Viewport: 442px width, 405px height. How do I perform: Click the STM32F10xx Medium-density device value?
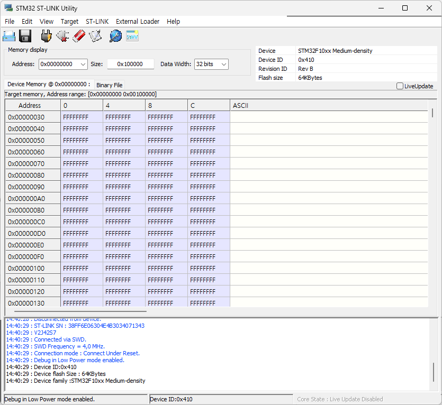click(x=335, y=51)
